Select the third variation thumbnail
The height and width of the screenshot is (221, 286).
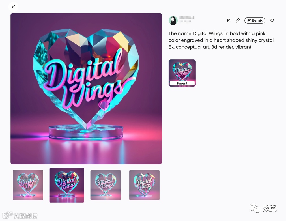pyautogui.click(x=106, y=185)
